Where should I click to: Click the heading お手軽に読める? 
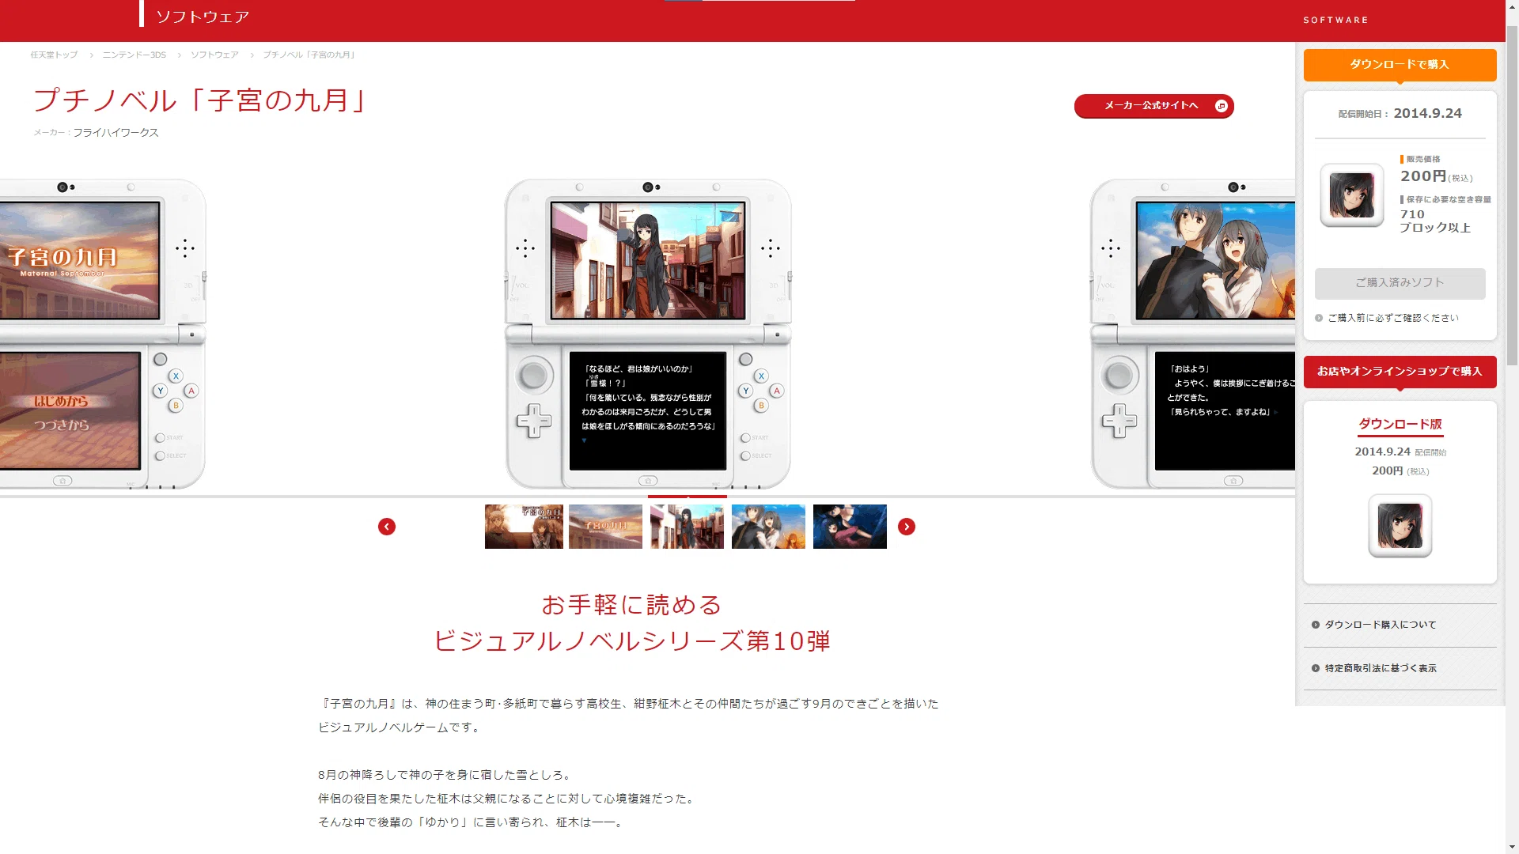pos(632,605)
